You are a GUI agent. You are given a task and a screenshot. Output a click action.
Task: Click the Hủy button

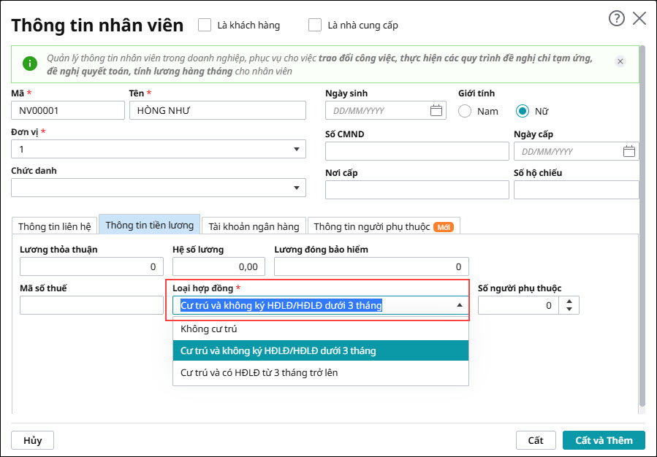click(x=33, y=440)
